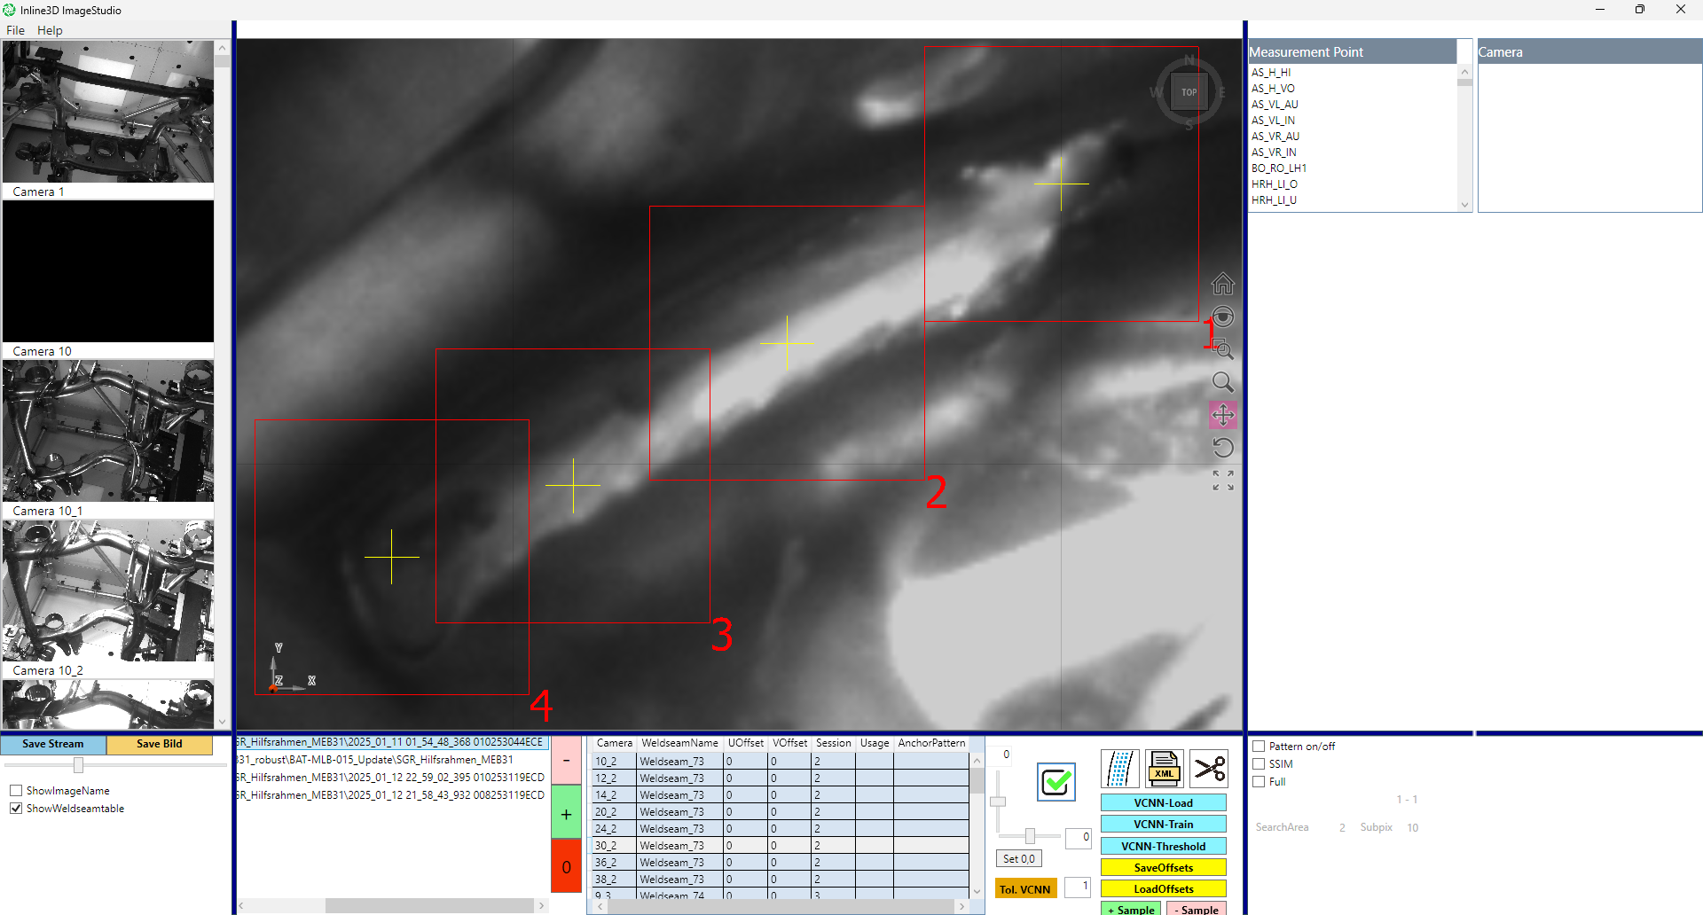Select table row with camera 36_2
Viewport: 1703px width, 915px height.
pos(781,863)
